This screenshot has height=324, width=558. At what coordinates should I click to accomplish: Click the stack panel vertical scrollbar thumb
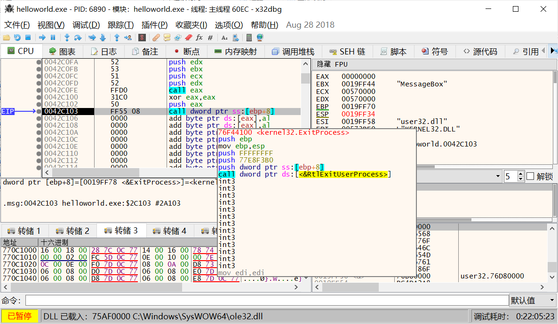tap(552, 266)
